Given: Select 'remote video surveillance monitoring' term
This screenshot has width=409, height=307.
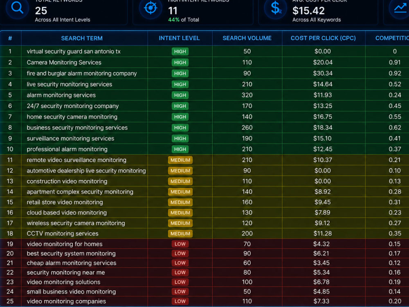Looking at the screenshot, I should (x=76, y=160).
